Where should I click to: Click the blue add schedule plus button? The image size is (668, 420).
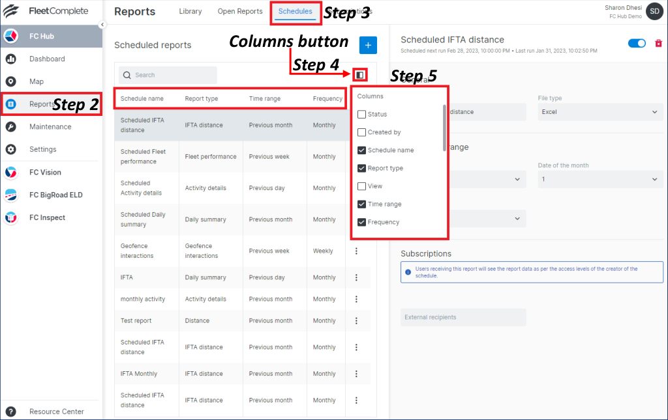(368, 45)
